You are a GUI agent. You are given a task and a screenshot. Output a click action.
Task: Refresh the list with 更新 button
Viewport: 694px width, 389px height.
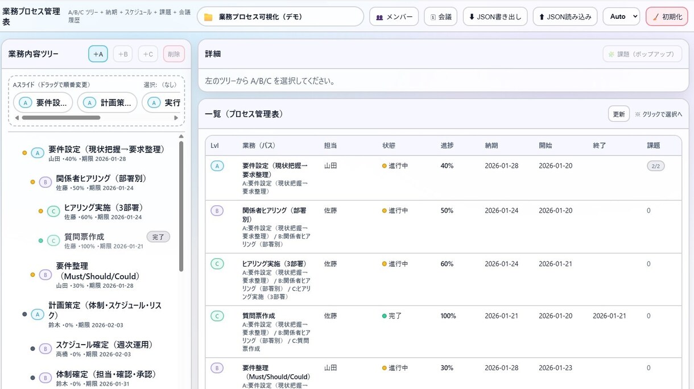(x=618, y=114)
